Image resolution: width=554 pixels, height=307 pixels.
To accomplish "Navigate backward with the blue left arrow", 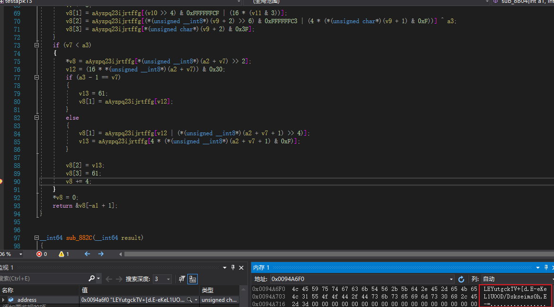I will (87, 254).
